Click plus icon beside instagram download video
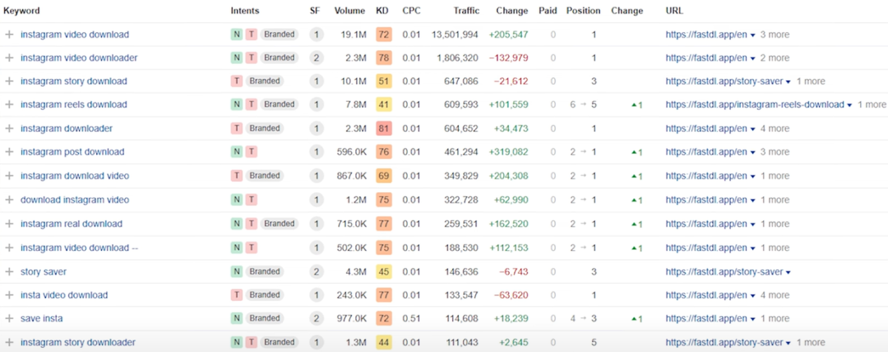The width and height of the screenshot is (888, 352). click(8, 176)
